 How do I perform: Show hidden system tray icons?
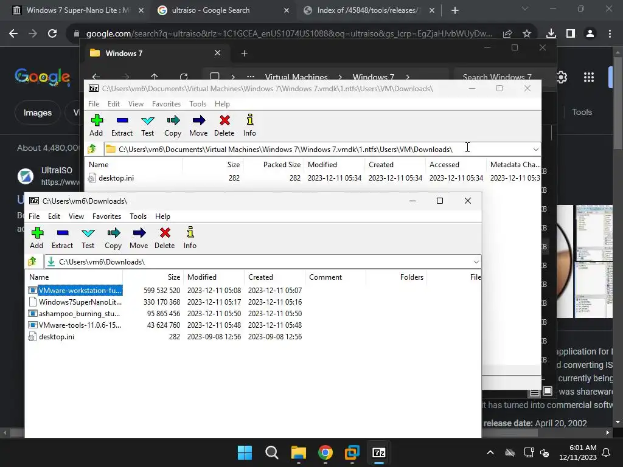click(x=490, y=452)
